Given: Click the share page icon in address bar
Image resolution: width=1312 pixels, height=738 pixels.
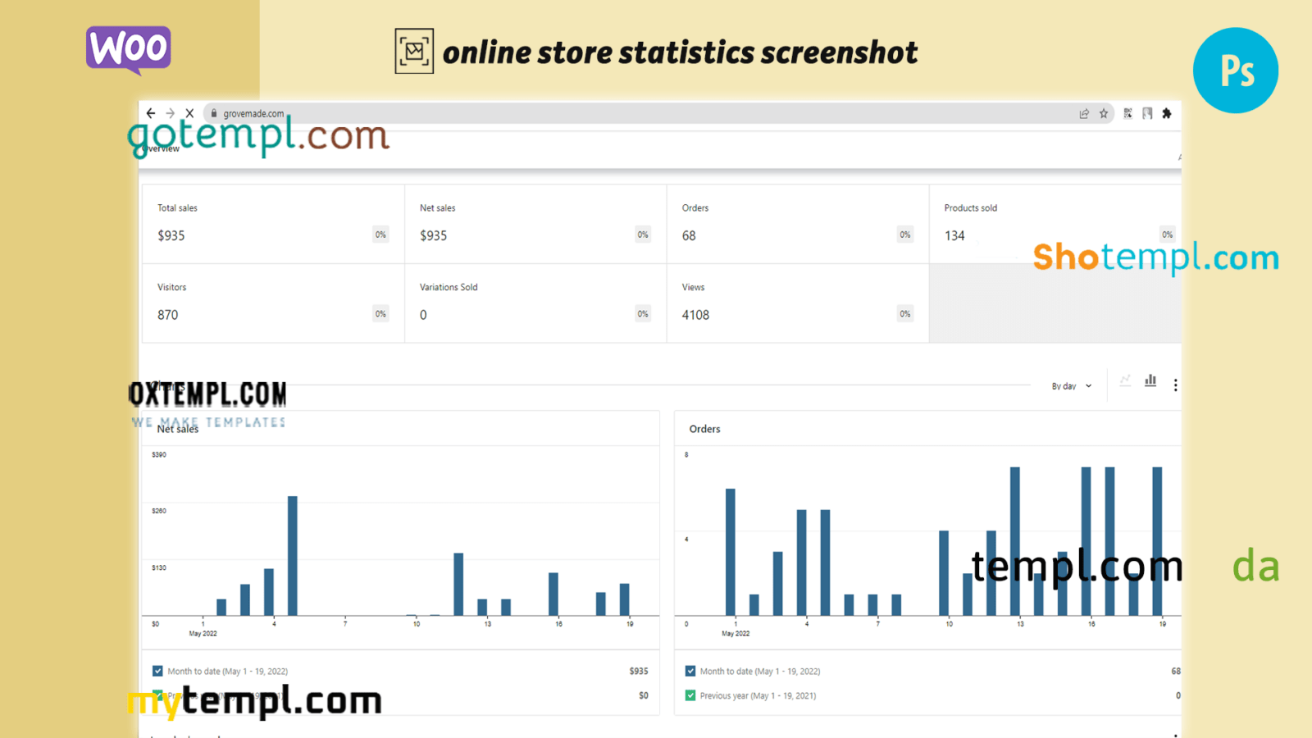Looking at the screenshot, I should coord(1084,113).
